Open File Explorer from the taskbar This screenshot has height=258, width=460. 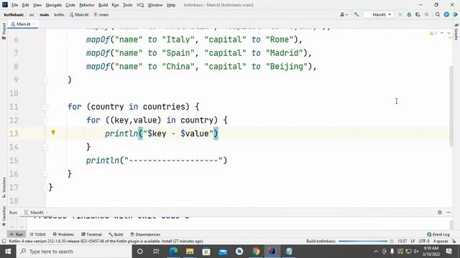pos(190,252)
